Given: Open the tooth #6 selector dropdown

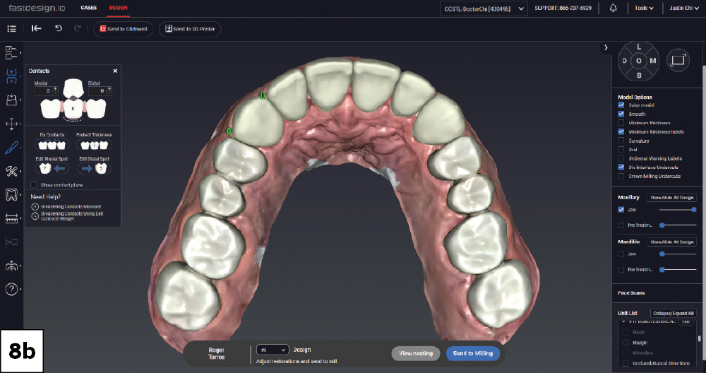Looking at the screenshot, I should 273,350.
